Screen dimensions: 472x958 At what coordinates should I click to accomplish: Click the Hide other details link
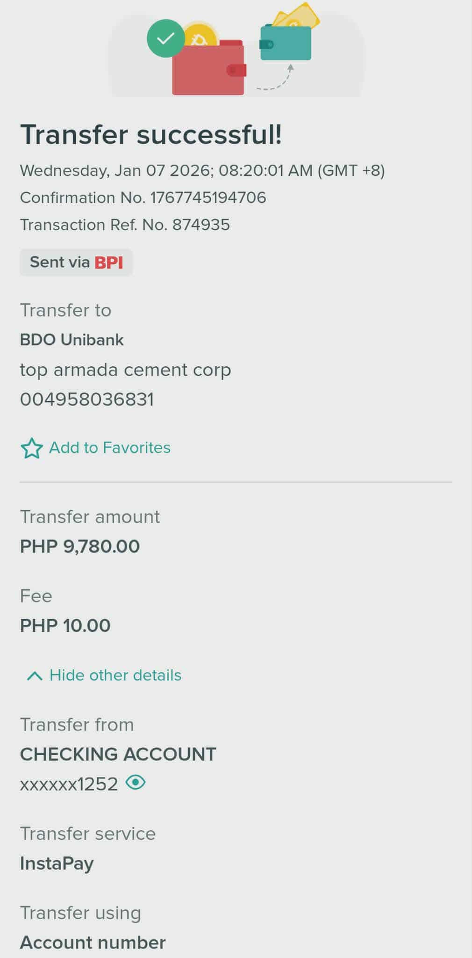click(115, 675)
